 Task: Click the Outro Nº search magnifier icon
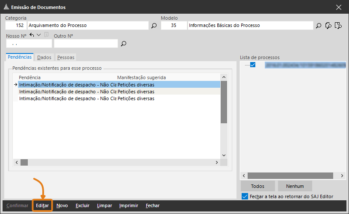point(124,44)
